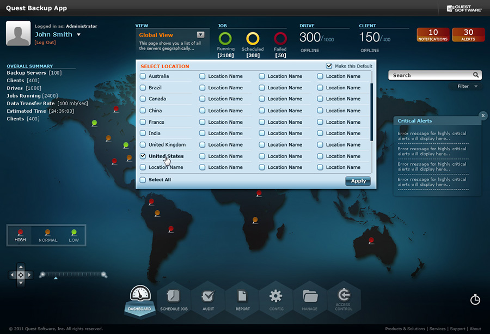Check the France checkbox
The height and width of the screenshot is (334, 490).
click(x=143, y=122)
